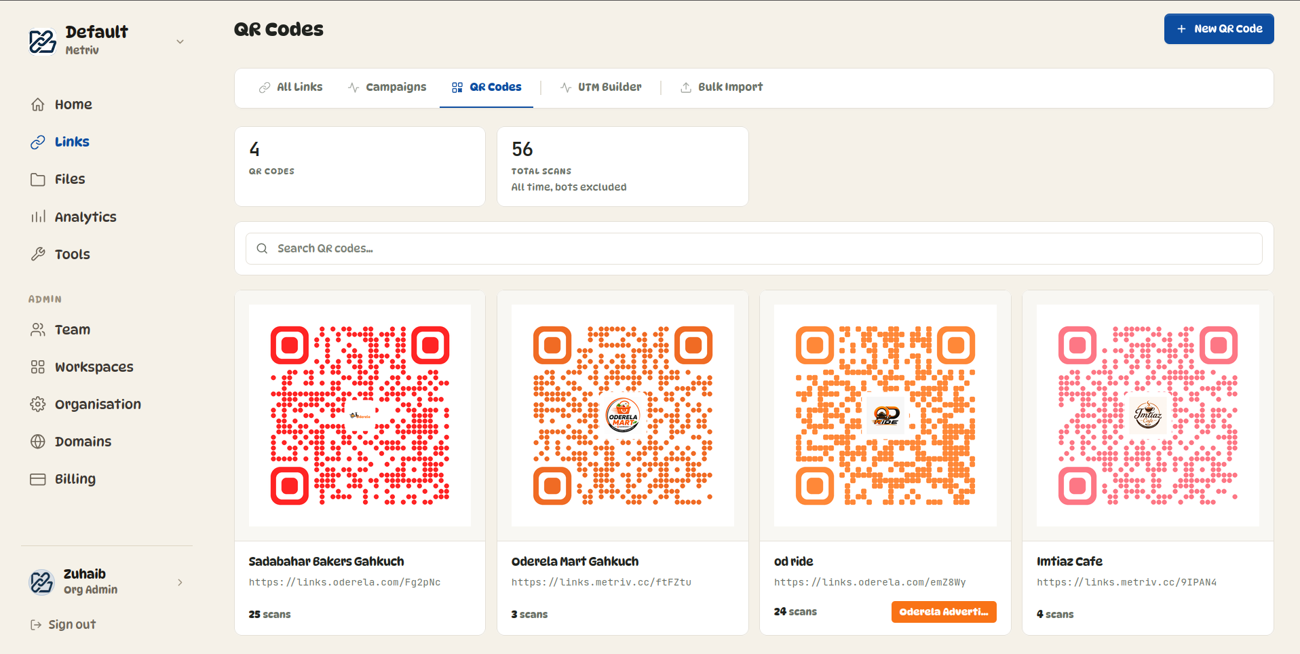
Task: Click the 25 scans count
Action: click(x=269, y=614)
